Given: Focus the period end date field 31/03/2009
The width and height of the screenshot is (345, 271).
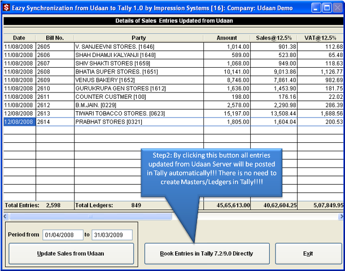Looking at the screenshot, I should [x=112, y=235].
